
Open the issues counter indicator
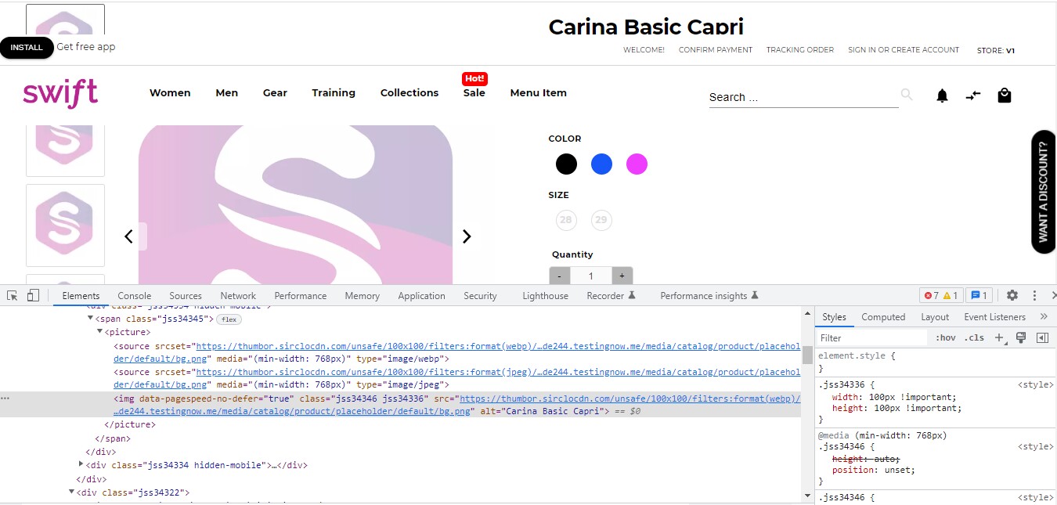[979, 295]
